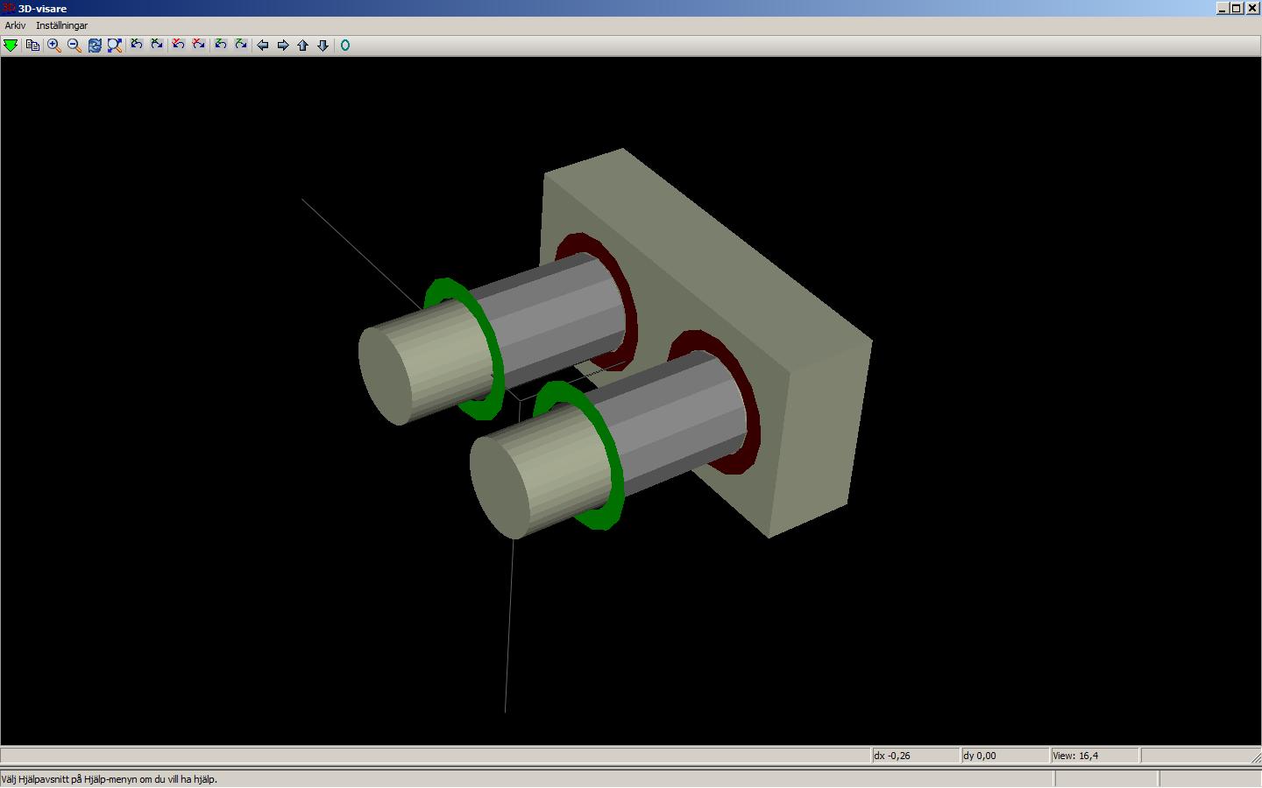Move the view left with arrow

[262, 46]
